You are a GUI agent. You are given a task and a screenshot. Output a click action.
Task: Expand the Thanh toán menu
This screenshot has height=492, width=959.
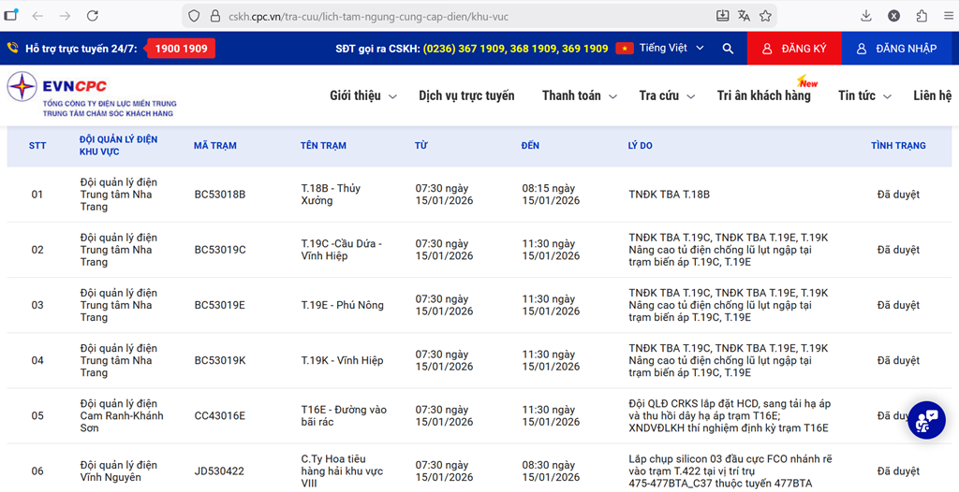point(579,95)
